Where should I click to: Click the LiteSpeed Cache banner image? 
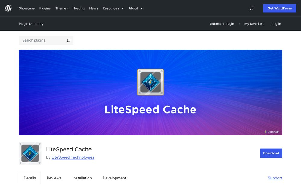pyautogui.click(x=150, y=92)
